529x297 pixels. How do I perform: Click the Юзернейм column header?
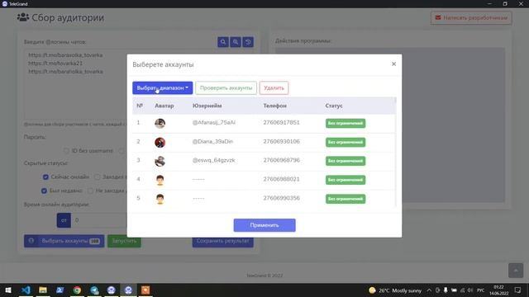pyautogui.click(x=207, y=106)
